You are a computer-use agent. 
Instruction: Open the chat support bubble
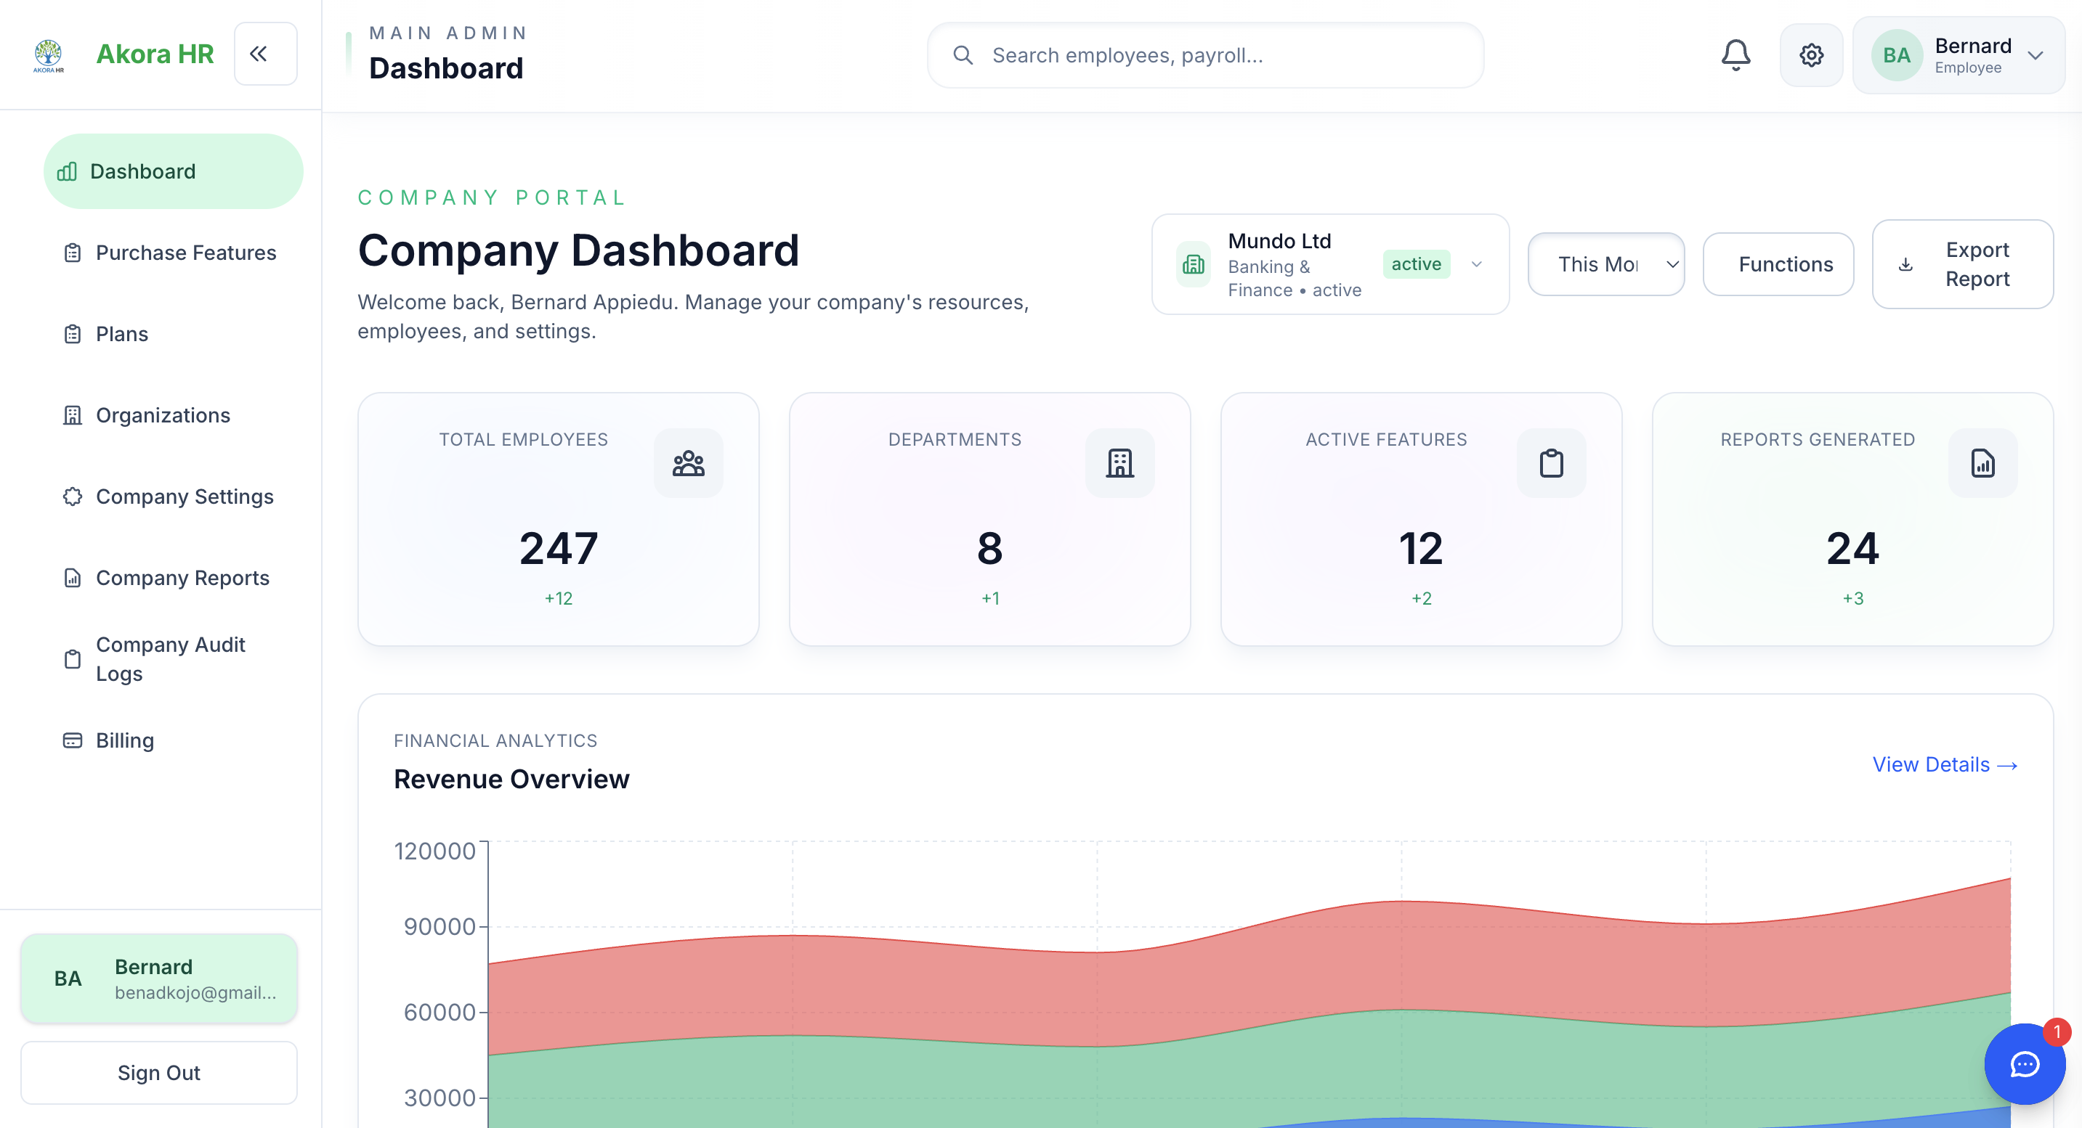[2024, 1063]
